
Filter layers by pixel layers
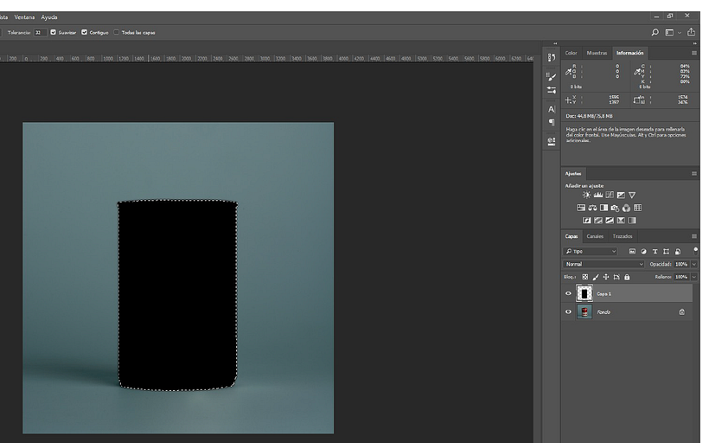point(632,251)
